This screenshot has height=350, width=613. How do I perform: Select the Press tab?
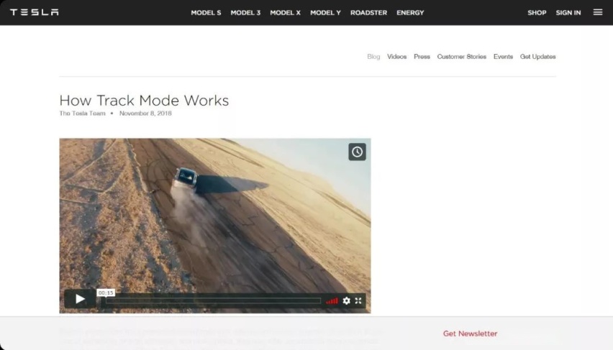pos(422,57)
